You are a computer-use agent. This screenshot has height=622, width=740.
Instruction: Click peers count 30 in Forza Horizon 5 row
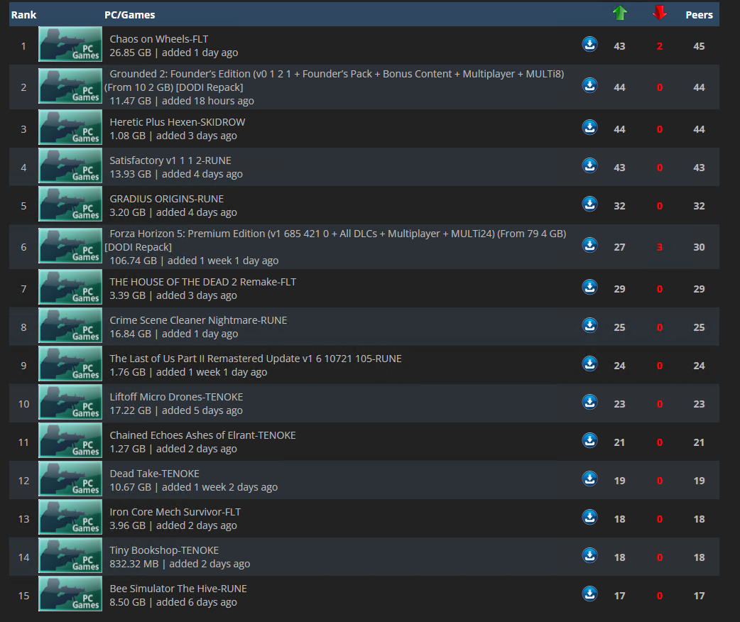click(x=699, y=247)
